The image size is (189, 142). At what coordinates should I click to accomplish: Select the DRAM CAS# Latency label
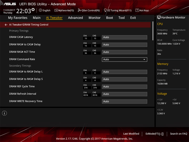click(x=21, y=37)
